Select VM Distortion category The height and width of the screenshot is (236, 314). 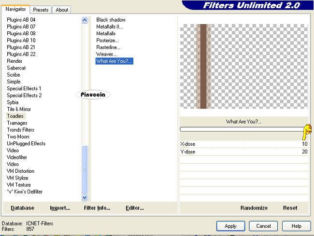(x=20, y=171)
